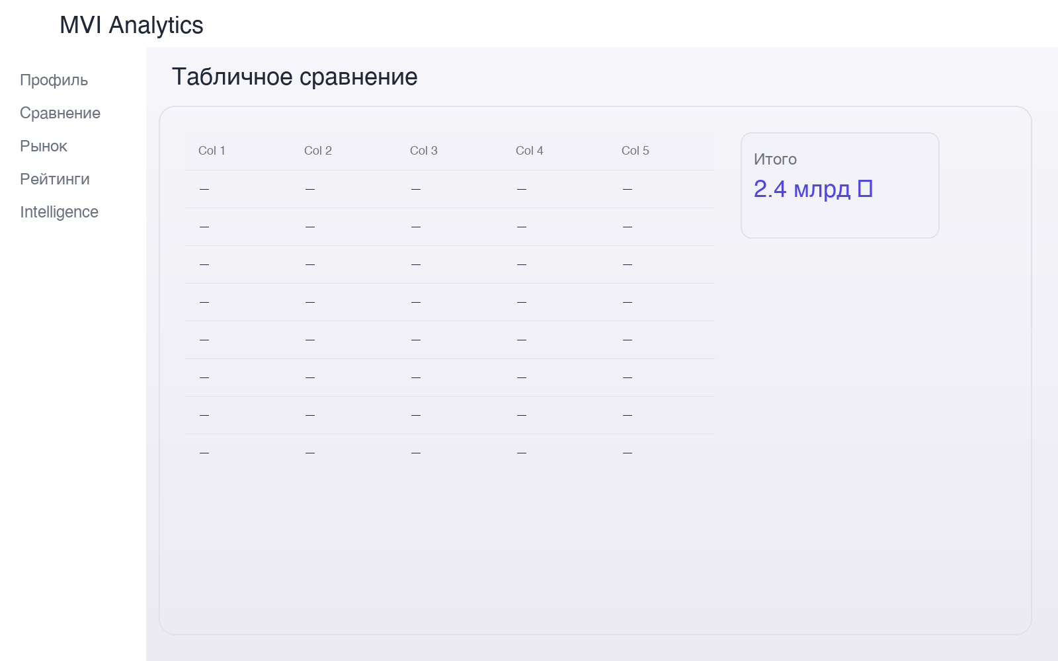
Task: Select the 2.4 млрд total value
Action: coord(802,189)
